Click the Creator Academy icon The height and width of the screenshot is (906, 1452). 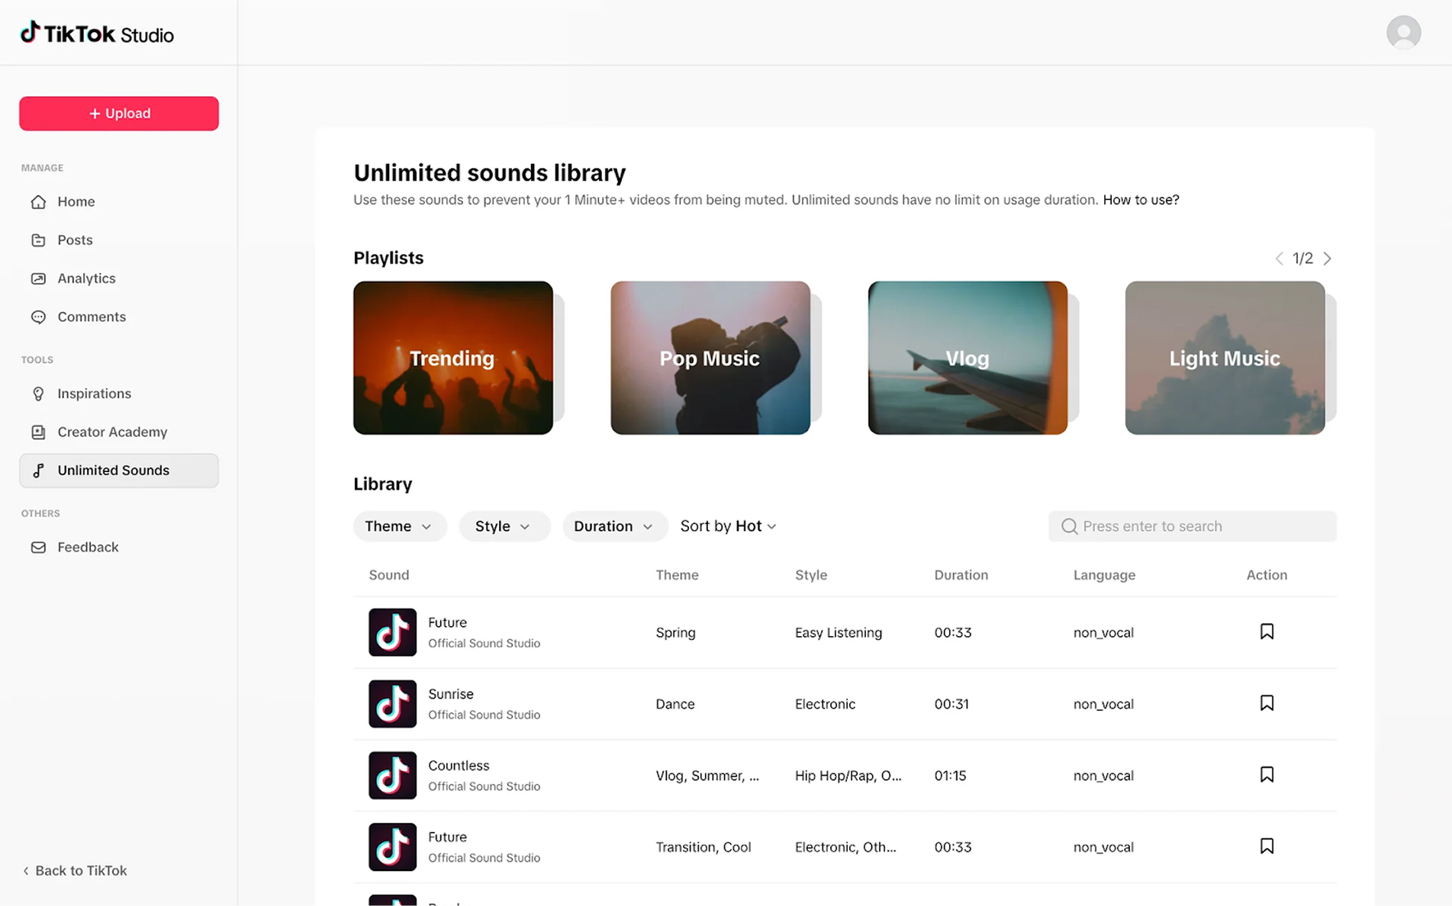click(38, 432)
